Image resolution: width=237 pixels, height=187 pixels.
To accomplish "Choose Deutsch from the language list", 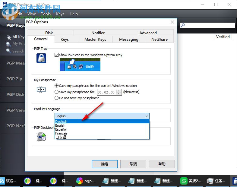I will click(x=102, y=121).
